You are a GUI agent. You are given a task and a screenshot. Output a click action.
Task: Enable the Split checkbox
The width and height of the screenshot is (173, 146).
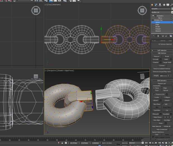point(164,104)
